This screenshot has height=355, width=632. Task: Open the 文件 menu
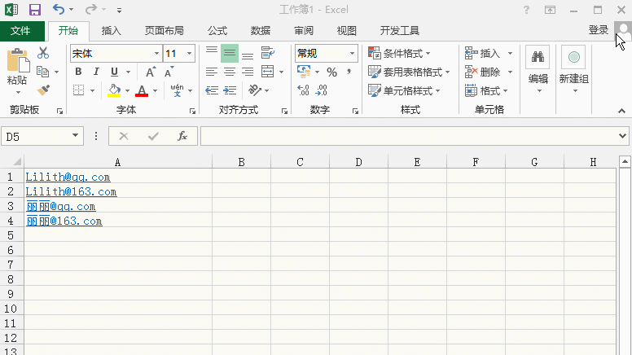(x=21, y=31)
